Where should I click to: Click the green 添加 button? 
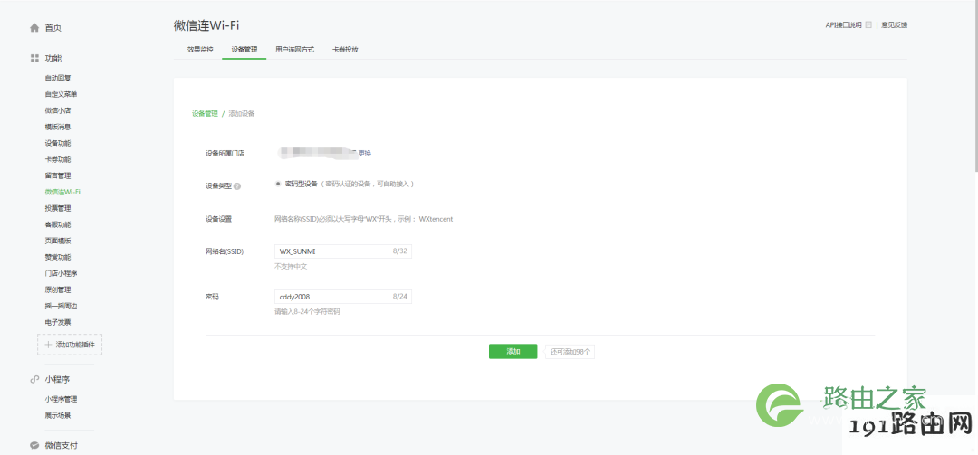tap(513, 352)
